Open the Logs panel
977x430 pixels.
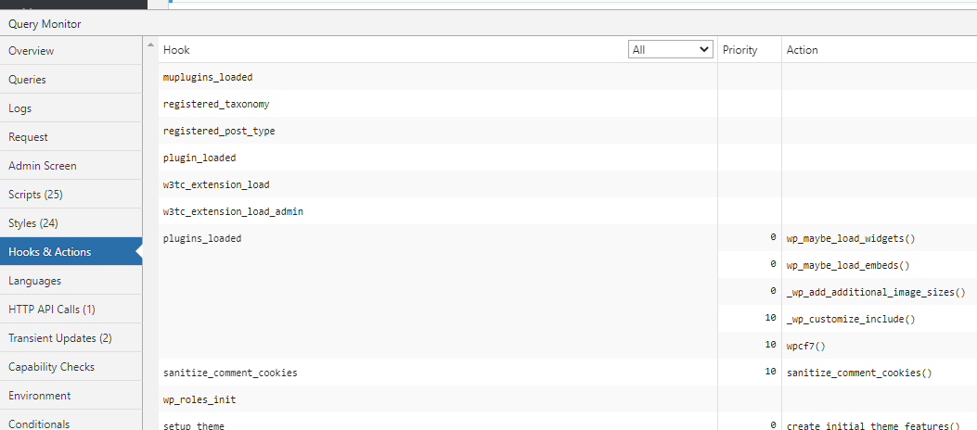click(71, 107)
